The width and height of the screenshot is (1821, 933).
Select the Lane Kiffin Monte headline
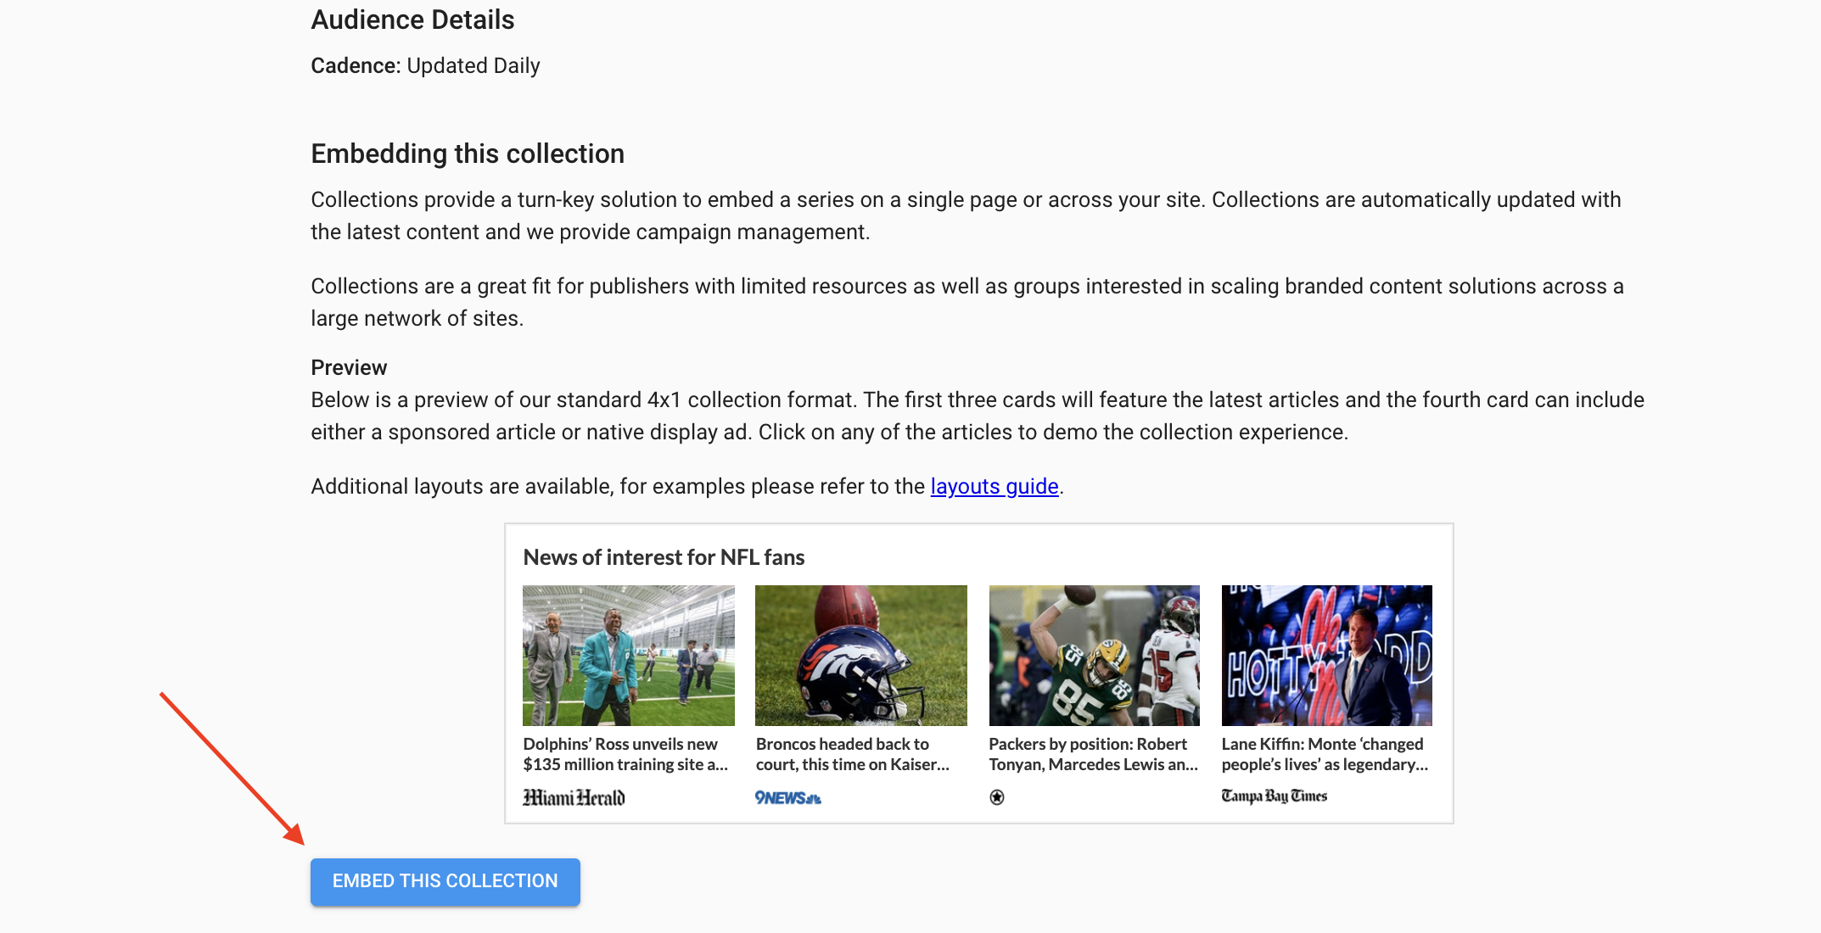point(1325,754)
